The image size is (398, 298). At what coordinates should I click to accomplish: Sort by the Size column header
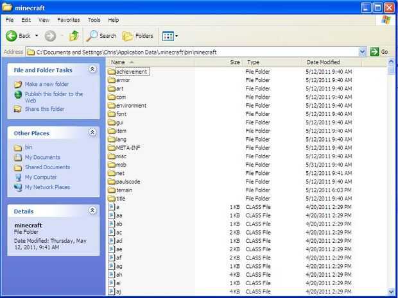point(219,62)
